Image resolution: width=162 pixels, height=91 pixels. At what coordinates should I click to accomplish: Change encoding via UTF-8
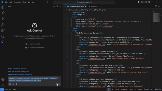(131, 89)
